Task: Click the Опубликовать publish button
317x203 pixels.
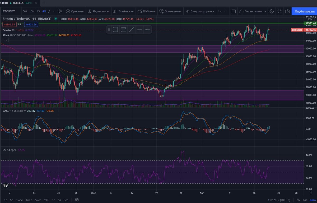Action: point(304,11)
